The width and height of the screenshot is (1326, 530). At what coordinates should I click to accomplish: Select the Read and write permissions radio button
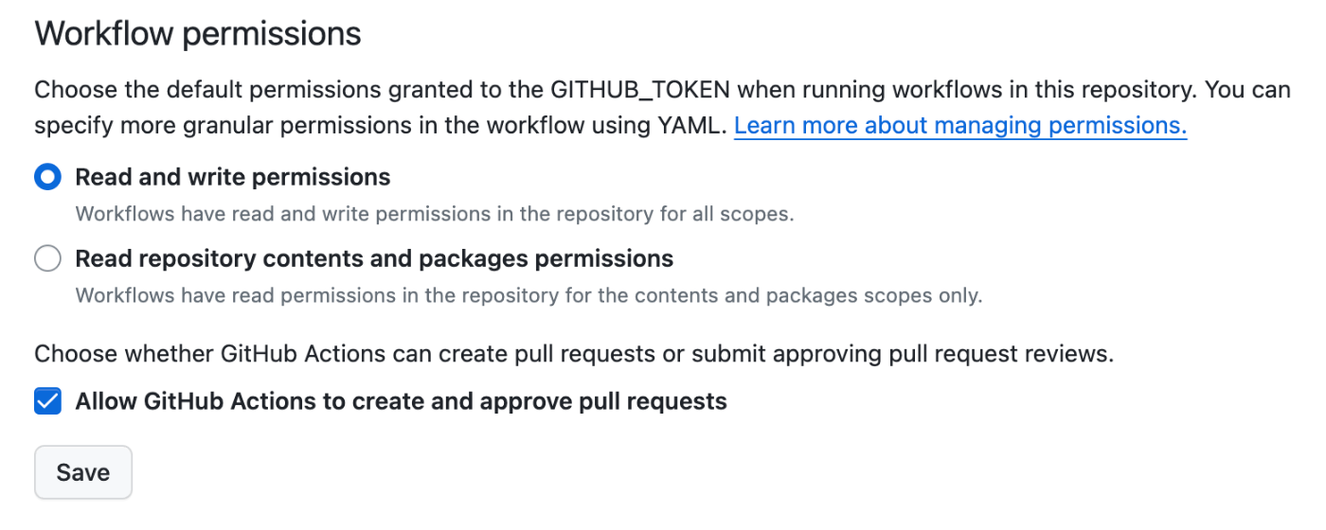click(x=47, y=177)
